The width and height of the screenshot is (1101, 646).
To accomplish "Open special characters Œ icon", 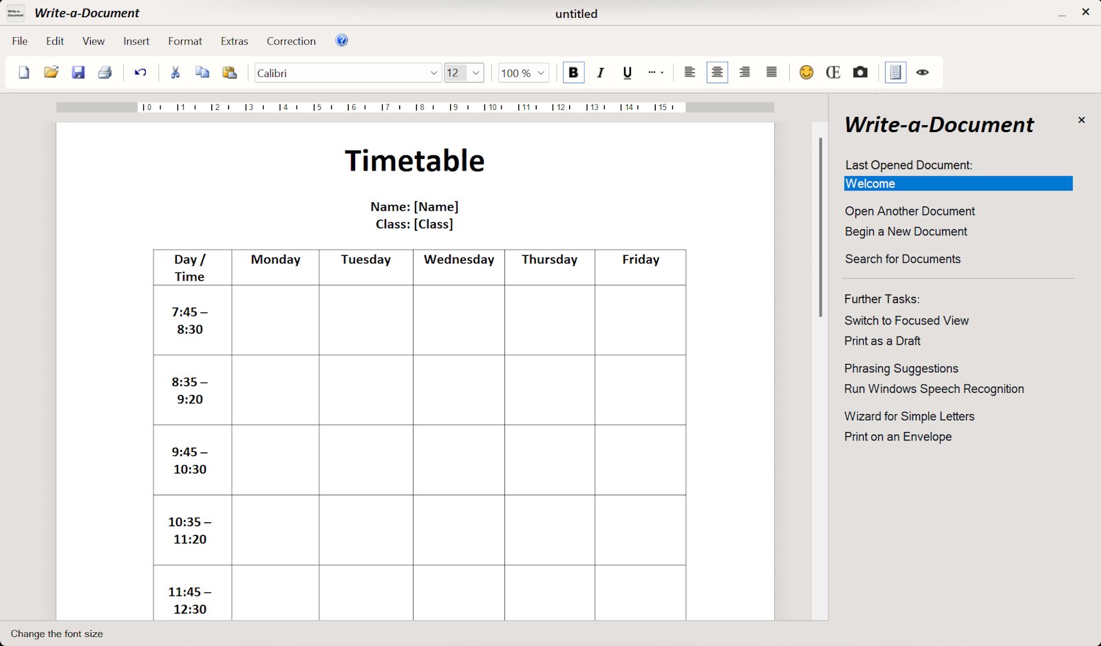I will 833,72.
